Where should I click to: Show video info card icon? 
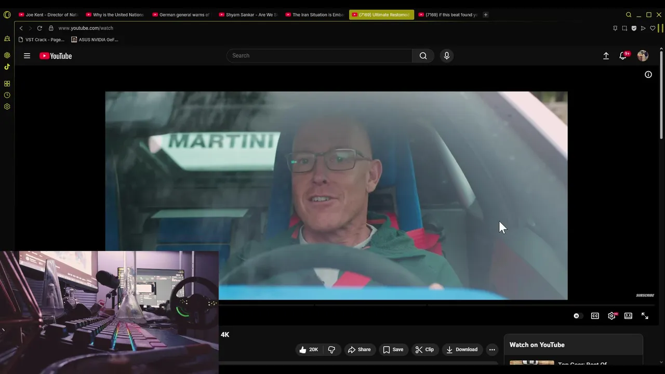(x=648, y=74)
